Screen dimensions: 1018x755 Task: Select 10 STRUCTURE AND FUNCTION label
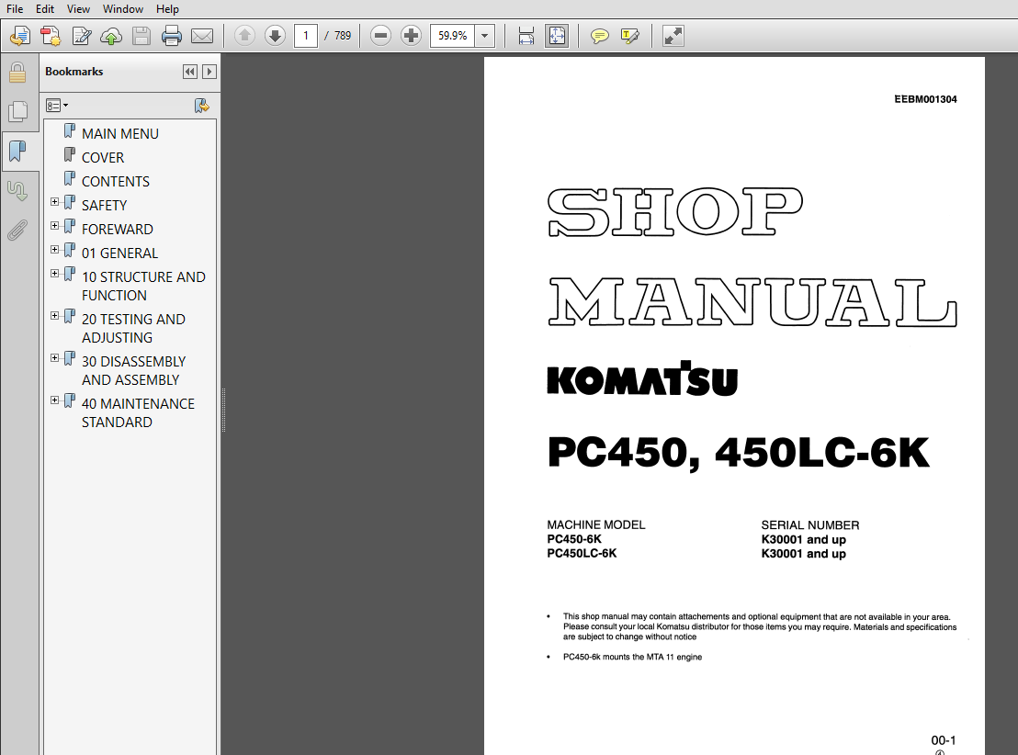click(x=143, y=287)
